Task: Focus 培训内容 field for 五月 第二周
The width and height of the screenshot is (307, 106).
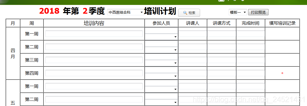Action: point(94,99)
